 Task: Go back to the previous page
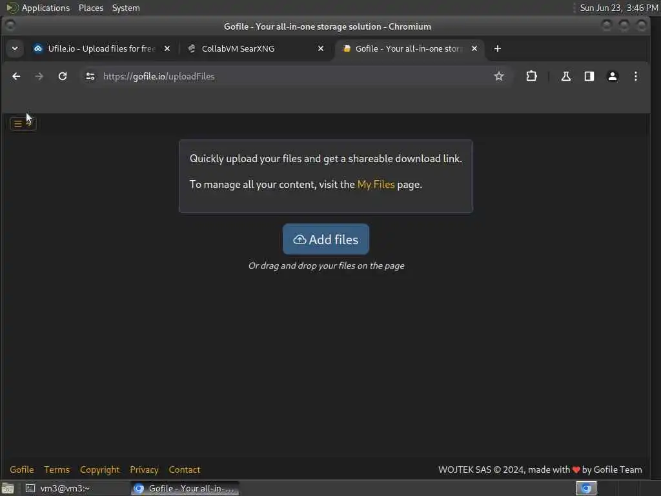click(16, 76)
